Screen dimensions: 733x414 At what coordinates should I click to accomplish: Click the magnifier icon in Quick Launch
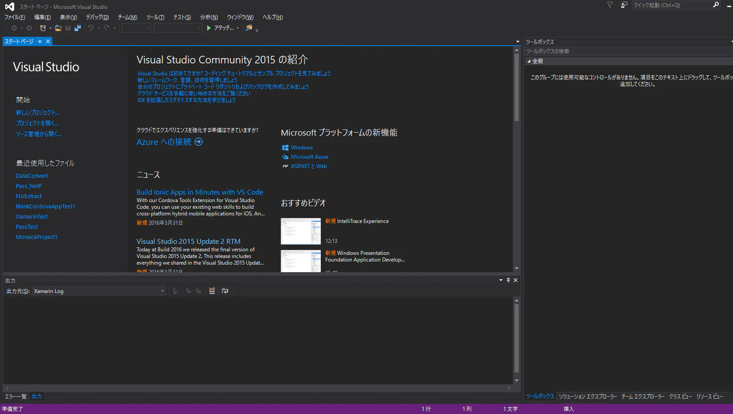coord(716,5)
